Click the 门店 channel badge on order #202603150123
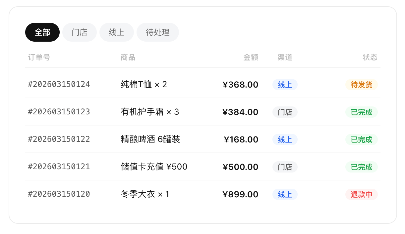 point(284,112)
